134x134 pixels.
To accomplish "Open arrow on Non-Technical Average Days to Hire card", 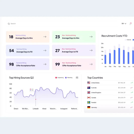I will pyautogui.click(x=91, y=37).
